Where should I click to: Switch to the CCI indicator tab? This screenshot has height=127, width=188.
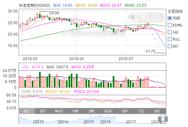141,111
